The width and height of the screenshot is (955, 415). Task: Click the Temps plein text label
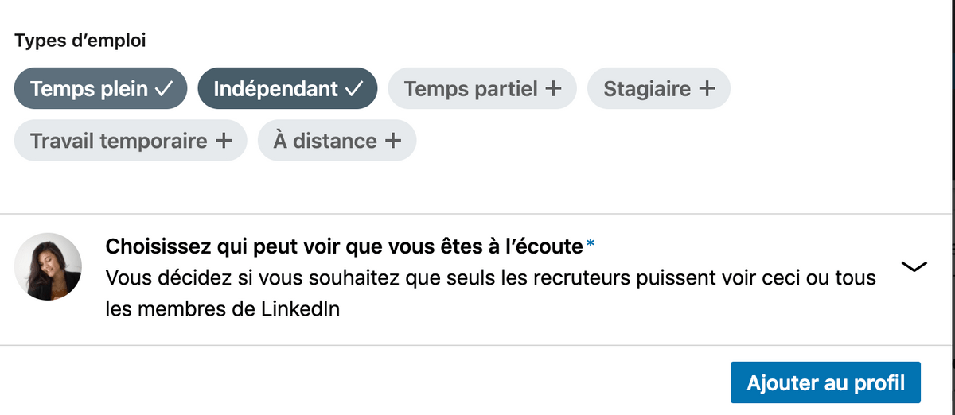[89, 89]
